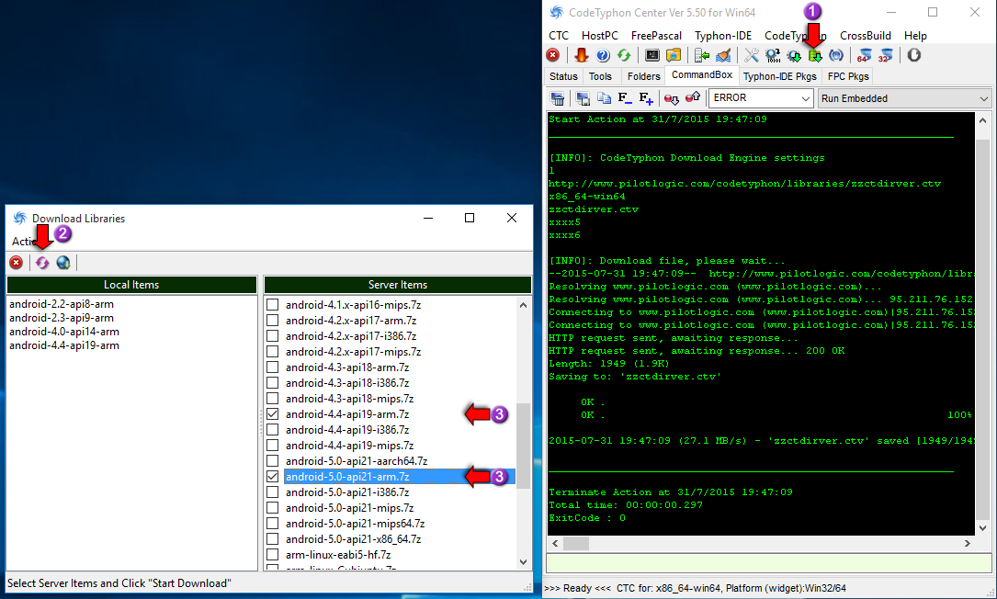Check arm-linux-eabi5-hf.7z checkbox
997x599 pixels.
coord(273,555)
